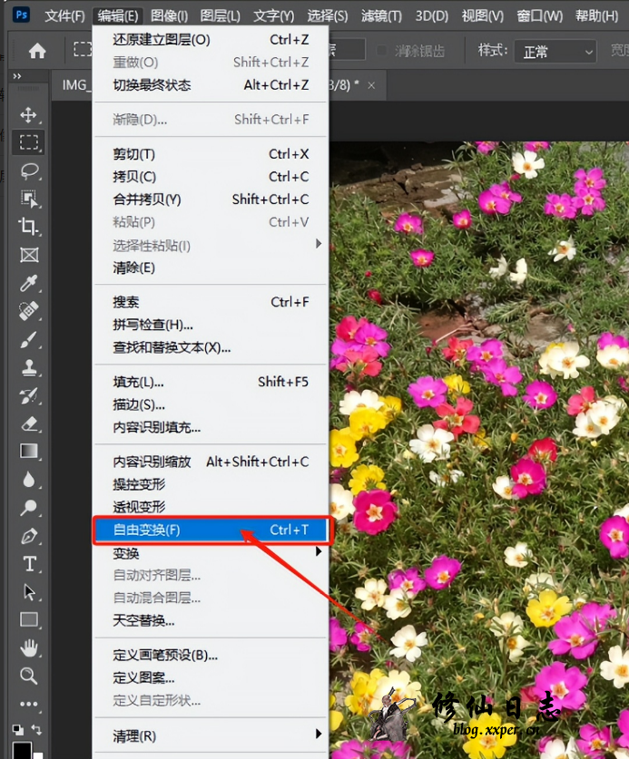Select the Horizontal Type tool
Image resolution: width=629 pixels, height=759 pixels.
click(29, 564)
